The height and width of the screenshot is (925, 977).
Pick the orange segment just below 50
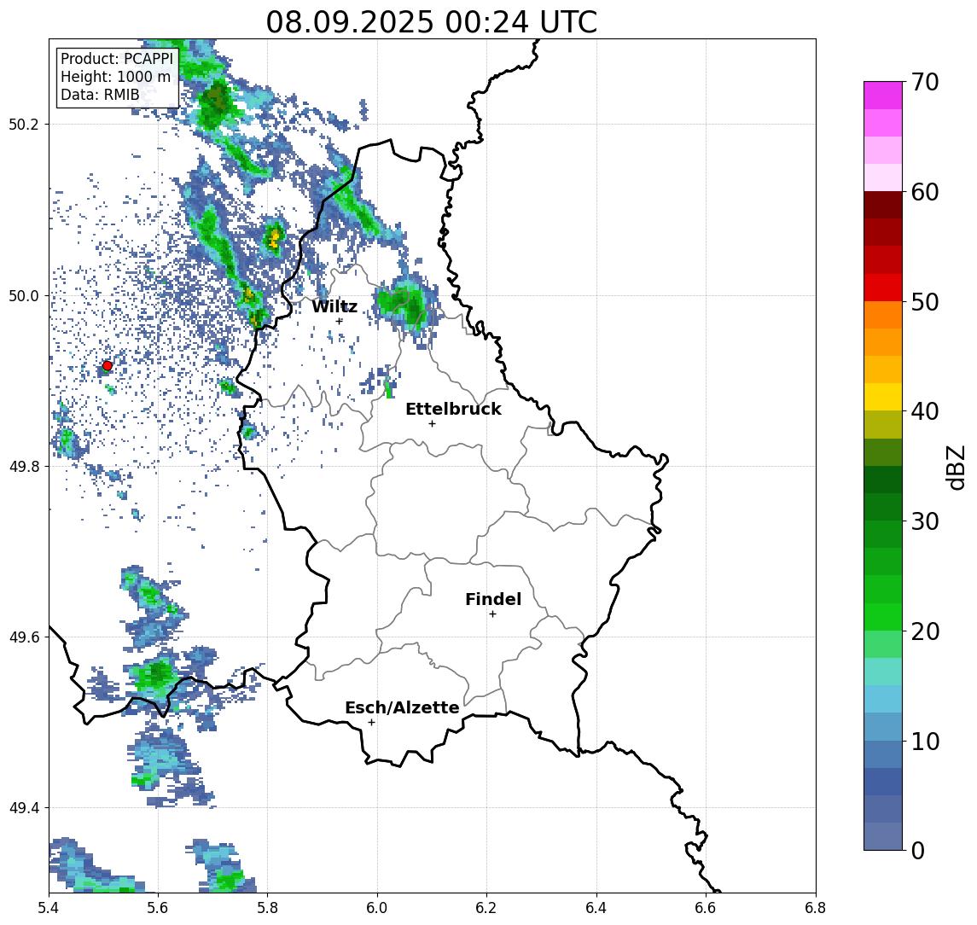883,315
